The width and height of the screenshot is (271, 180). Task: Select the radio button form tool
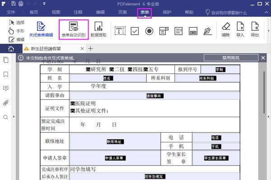[149, 31]
